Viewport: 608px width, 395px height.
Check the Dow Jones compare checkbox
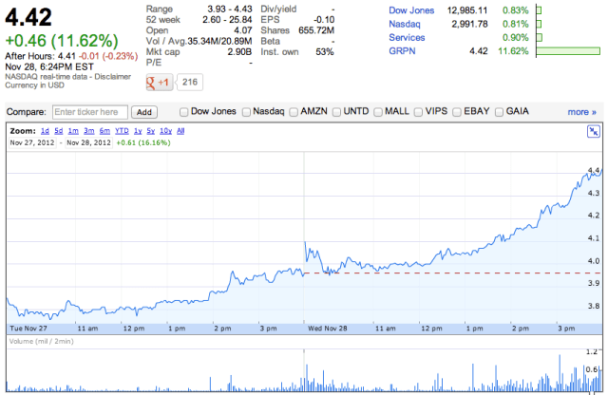click(x=183, y=112)
